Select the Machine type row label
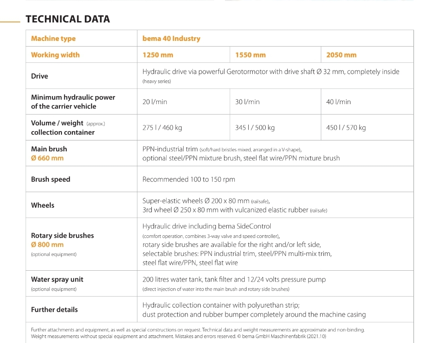This screenshot has height=343, width=440. pyautogui.click(x=53, y=39)
